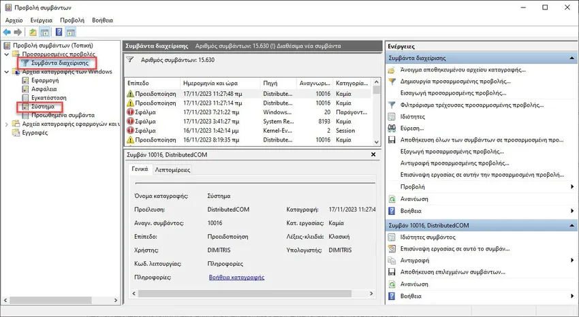
Task: Click the funnel icon for Δημιουργία προσαρμοσμένης προβολής
Action: coord(392,82)
